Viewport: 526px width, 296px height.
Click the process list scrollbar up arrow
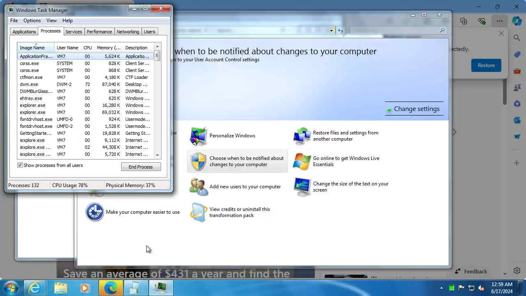[x=157, y=47]
